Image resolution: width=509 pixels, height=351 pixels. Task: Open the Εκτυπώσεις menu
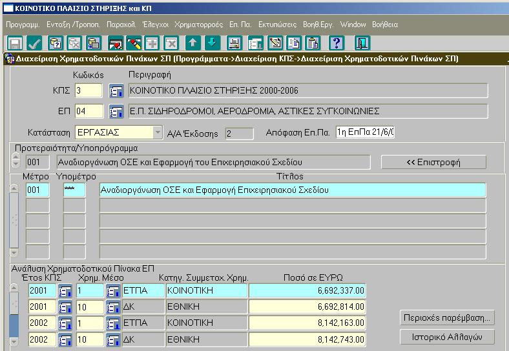tap(277, 25)
